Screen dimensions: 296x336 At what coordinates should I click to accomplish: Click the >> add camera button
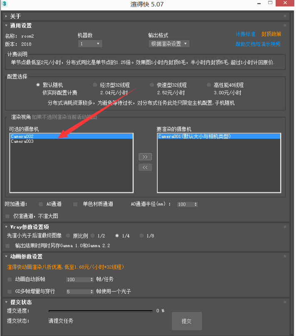[x=145, y=157]
